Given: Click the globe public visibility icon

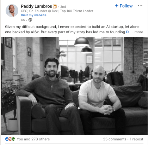Looking at the screenshot, I should point(30,20).
